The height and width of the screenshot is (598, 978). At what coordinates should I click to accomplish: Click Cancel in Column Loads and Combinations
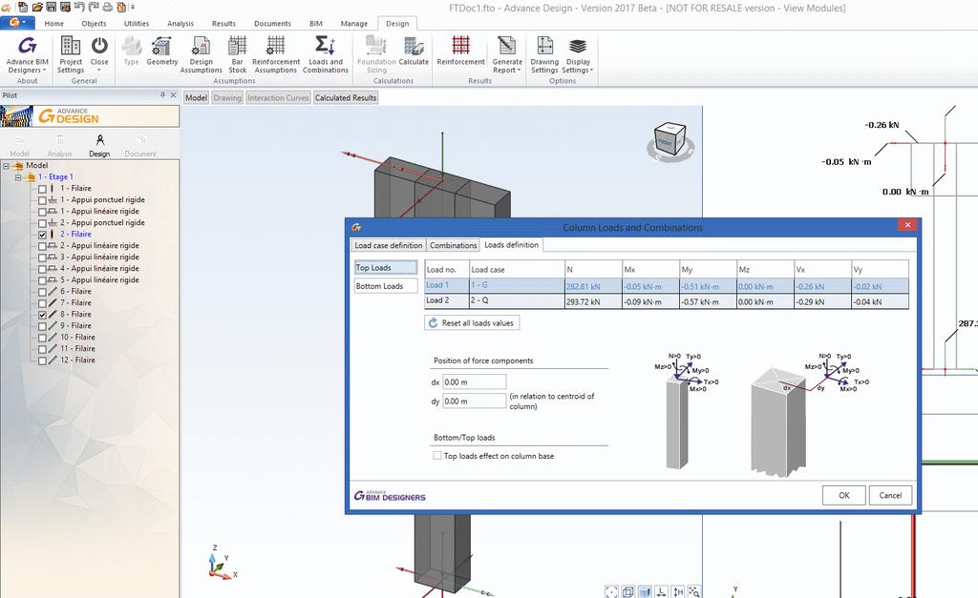click(890, 495)
